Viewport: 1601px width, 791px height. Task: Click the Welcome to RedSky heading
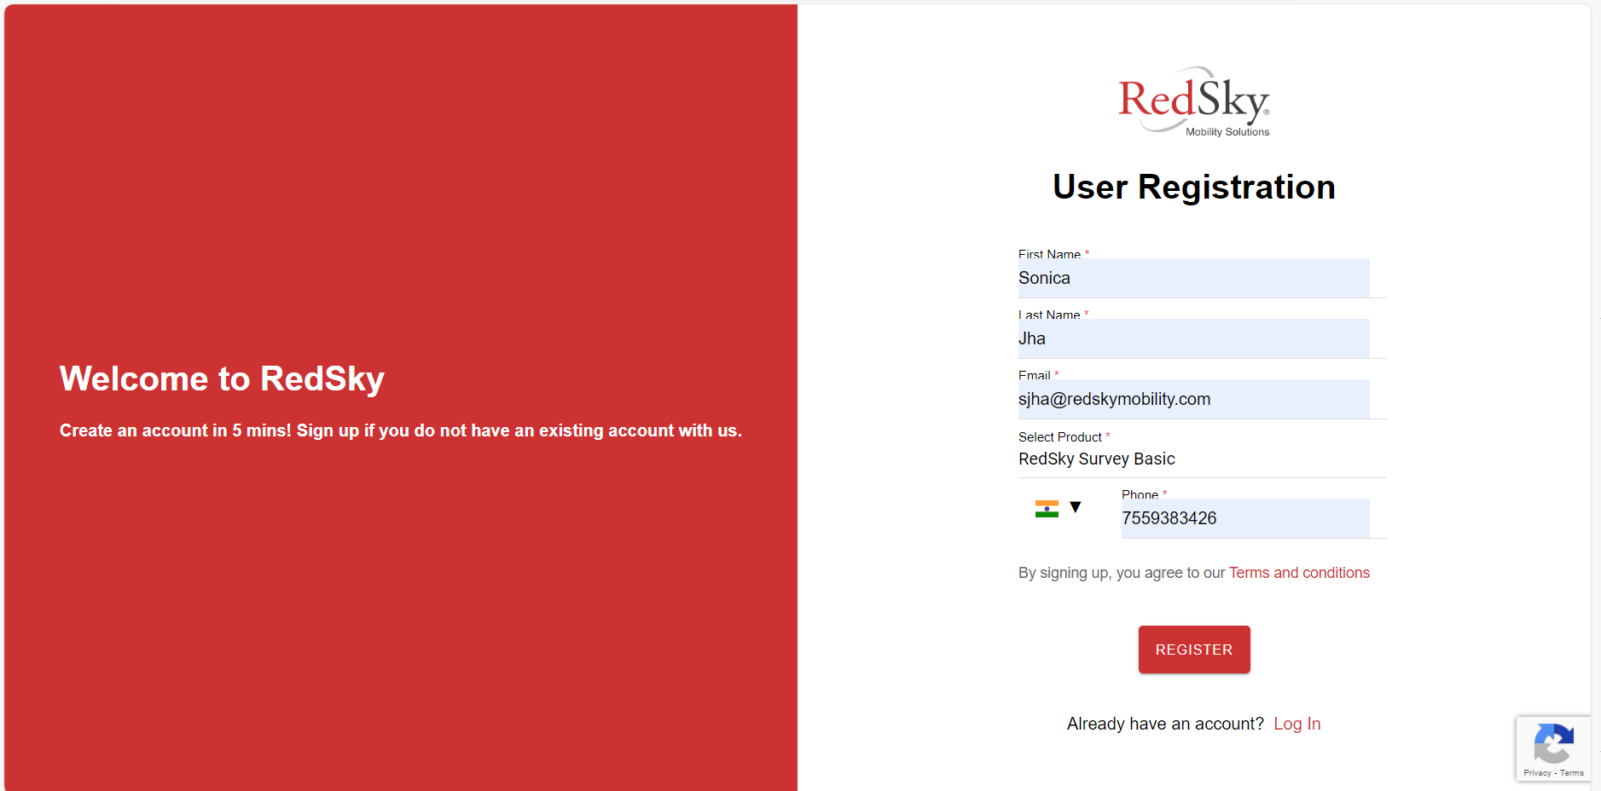(222, 378)
